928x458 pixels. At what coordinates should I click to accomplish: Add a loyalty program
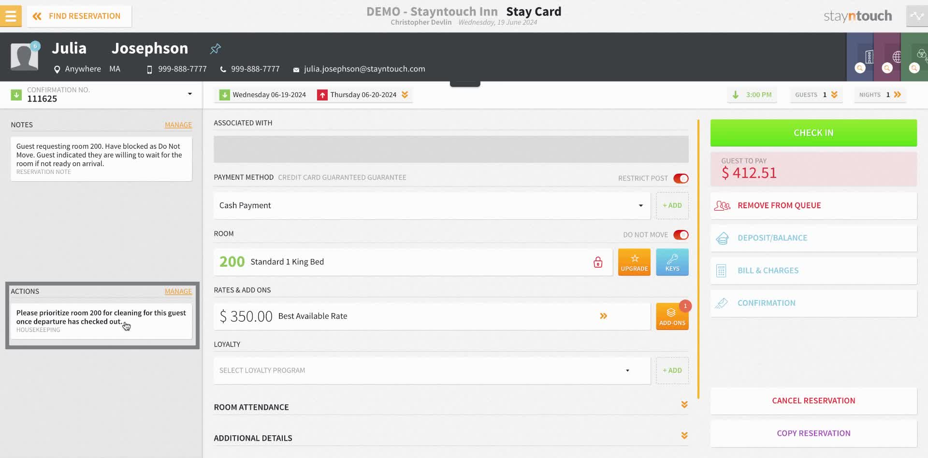pos(672,371)
